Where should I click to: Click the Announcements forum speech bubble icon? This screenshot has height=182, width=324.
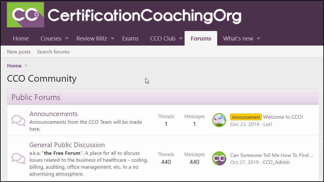pos(19,120)
